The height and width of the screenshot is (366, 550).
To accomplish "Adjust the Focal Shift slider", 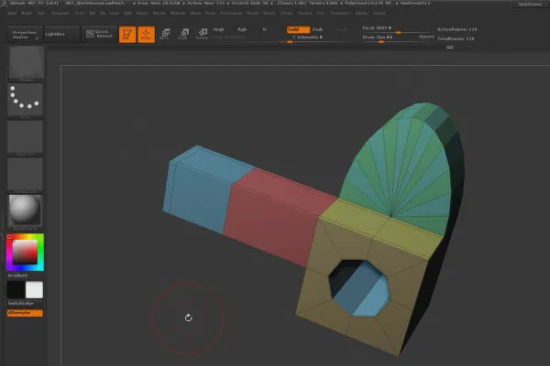I will (x=398, y=29).
